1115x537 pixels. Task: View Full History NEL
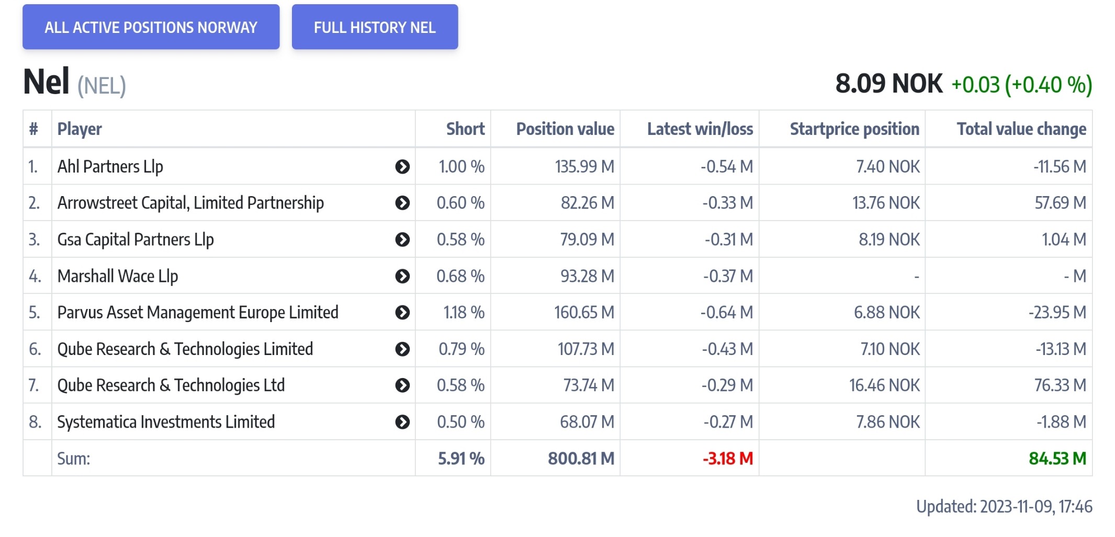375,27
